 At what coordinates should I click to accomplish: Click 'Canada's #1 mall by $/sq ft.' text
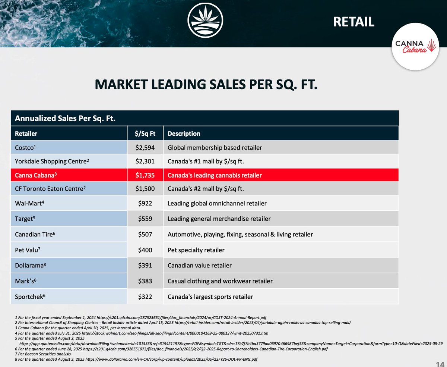[206, 161]
